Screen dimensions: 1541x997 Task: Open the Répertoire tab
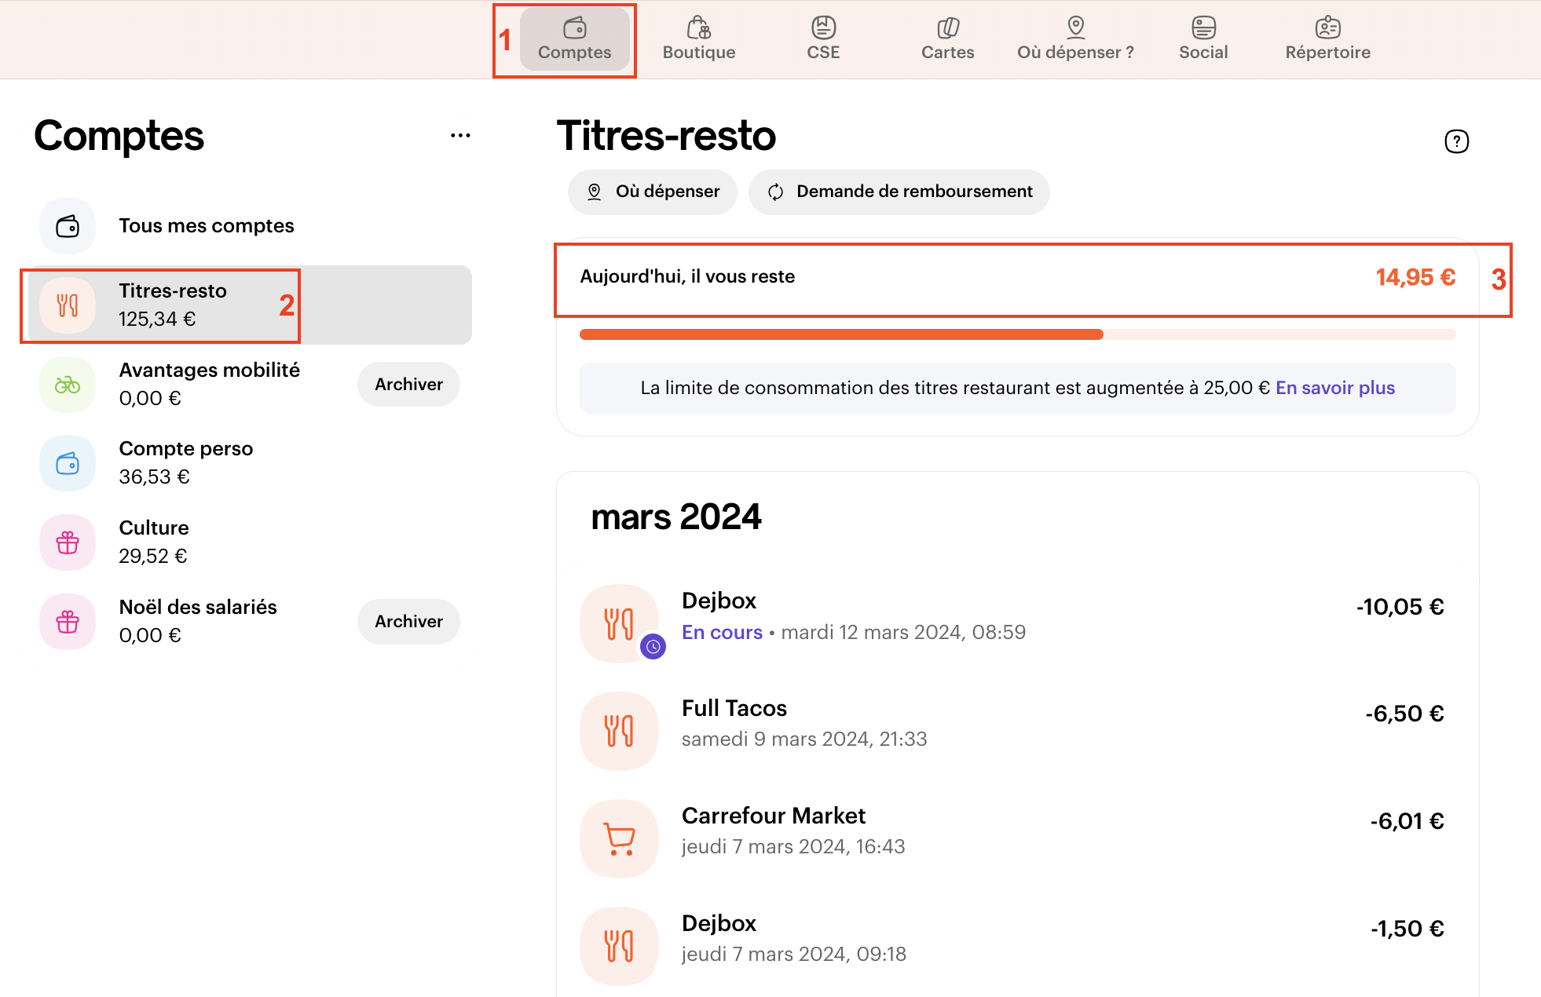point(1327,38)
